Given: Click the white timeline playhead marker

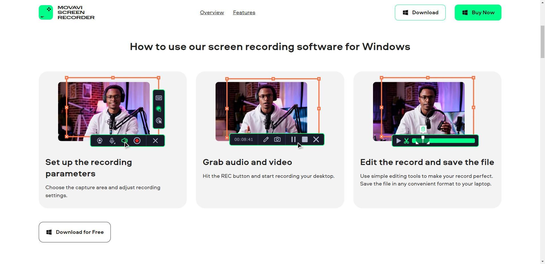Looking at the screenshot, I should click(423, 139).
